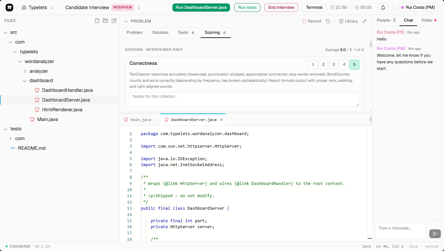
Task: Click the Java icon beside Main.java in tree
Action: (x=32, y=119)
